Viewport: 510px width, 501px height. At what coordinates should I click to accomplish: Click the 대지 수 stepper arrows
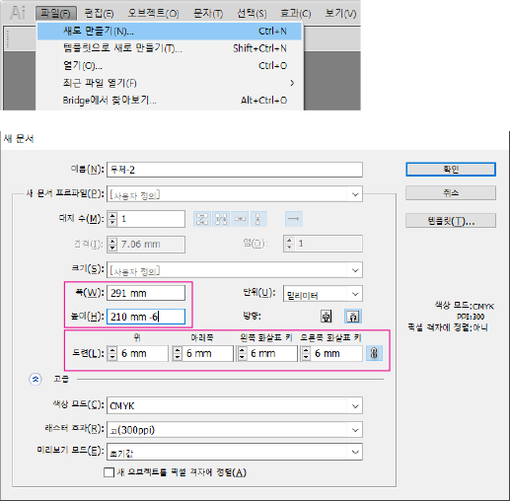pyautogui.click(x=112, y=219)
